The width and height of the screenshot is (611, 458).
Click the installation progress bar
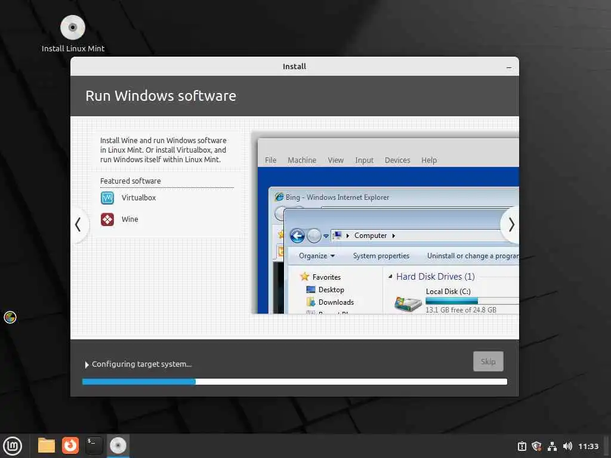click(x=295, y=382)
